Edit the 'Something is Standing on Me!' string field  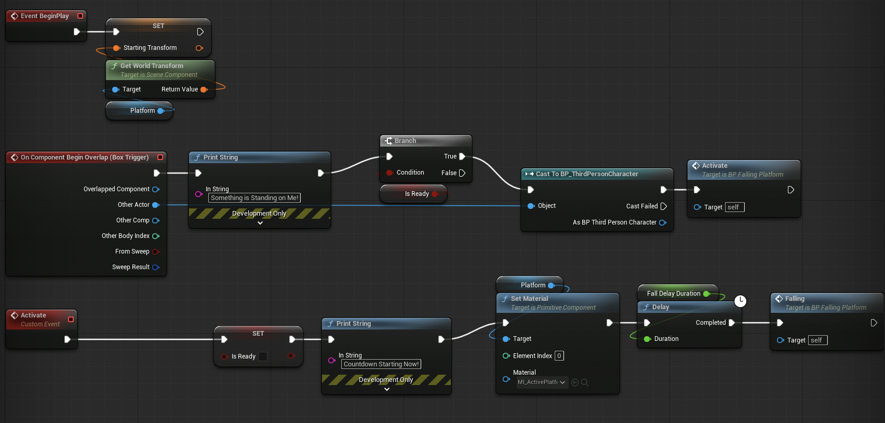(254, 198)
